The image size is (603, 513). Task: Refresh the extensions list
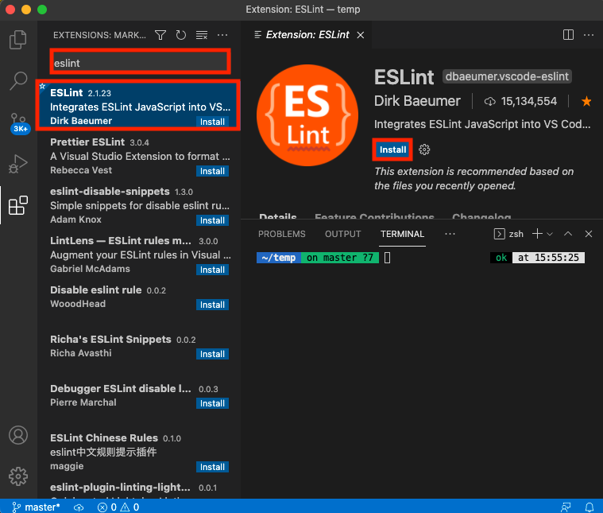(181, 35)
